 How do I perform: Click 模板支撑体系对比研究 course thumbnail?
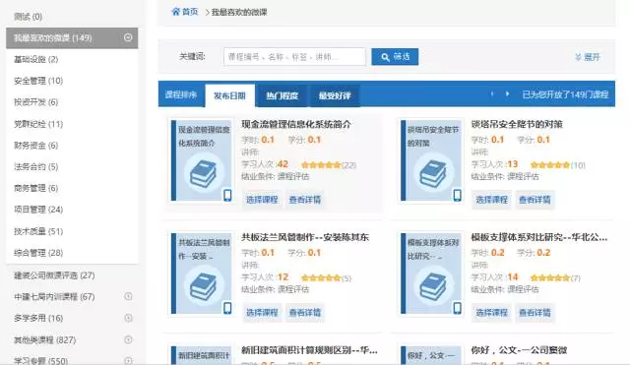tap(431, 274)
